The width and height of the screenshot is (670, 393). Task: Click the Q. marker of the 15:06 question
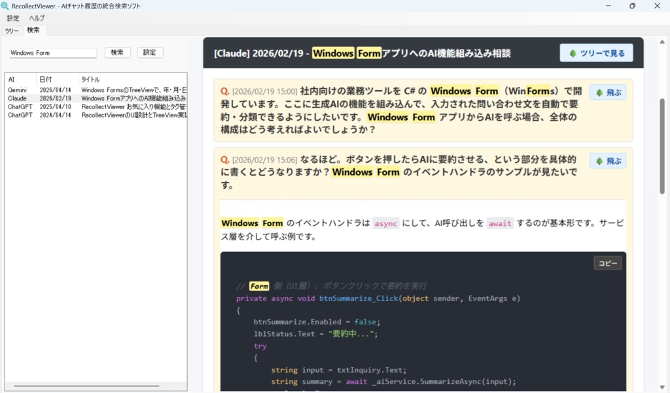(225, 160)
